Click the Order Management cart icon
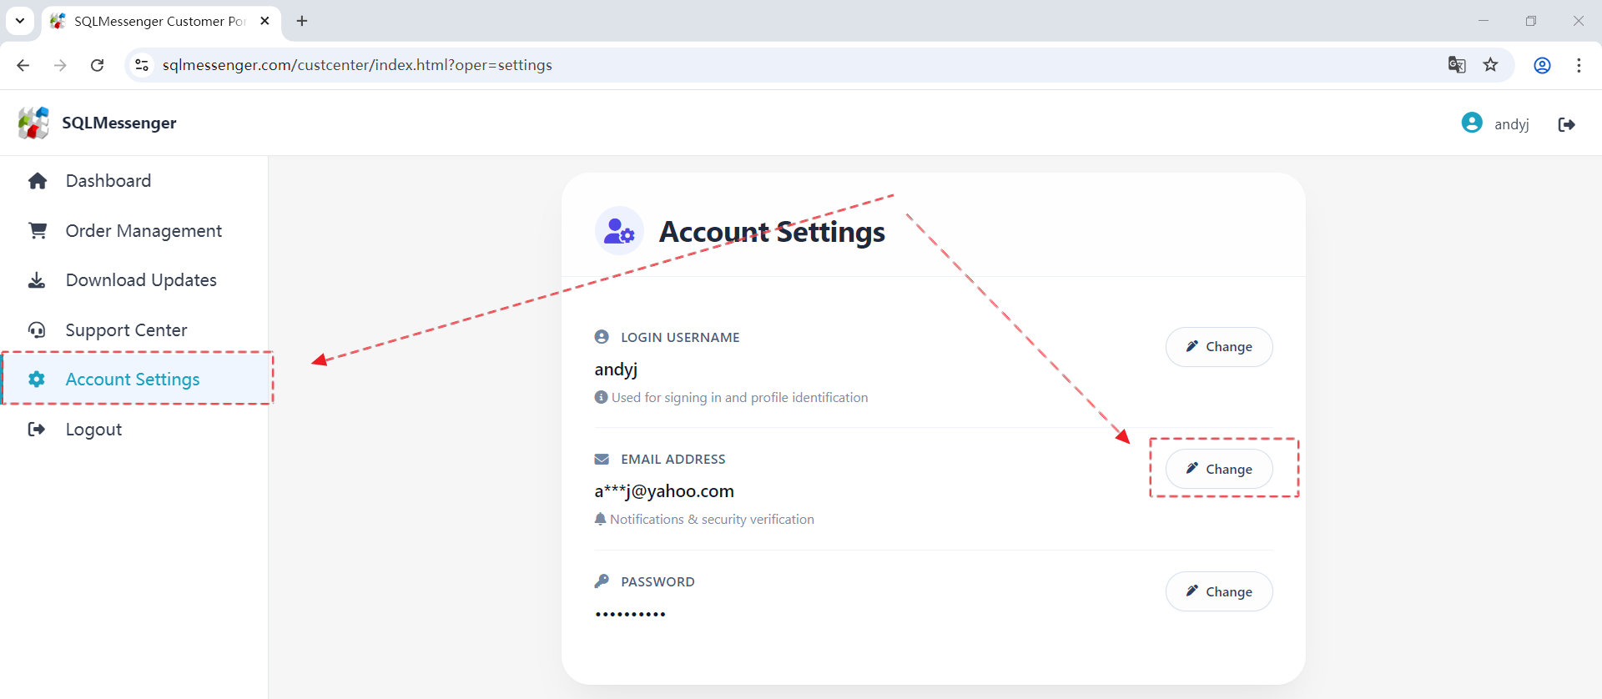Viewport: 1602px width, 699px height. pos(38,231)
